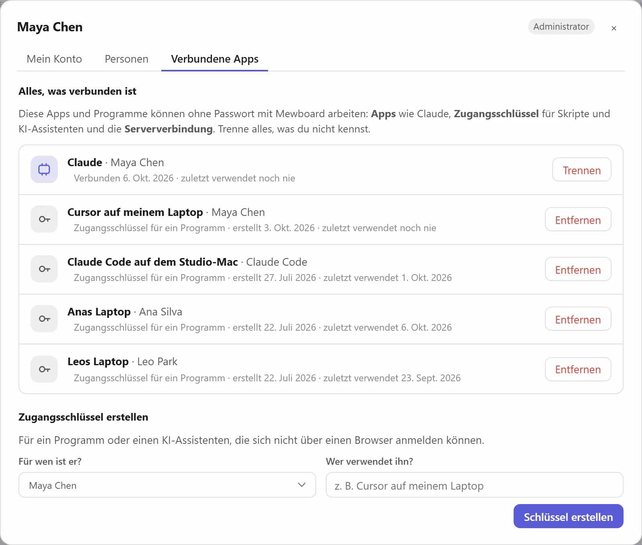Remove the Leos Laptop access key

578,369
